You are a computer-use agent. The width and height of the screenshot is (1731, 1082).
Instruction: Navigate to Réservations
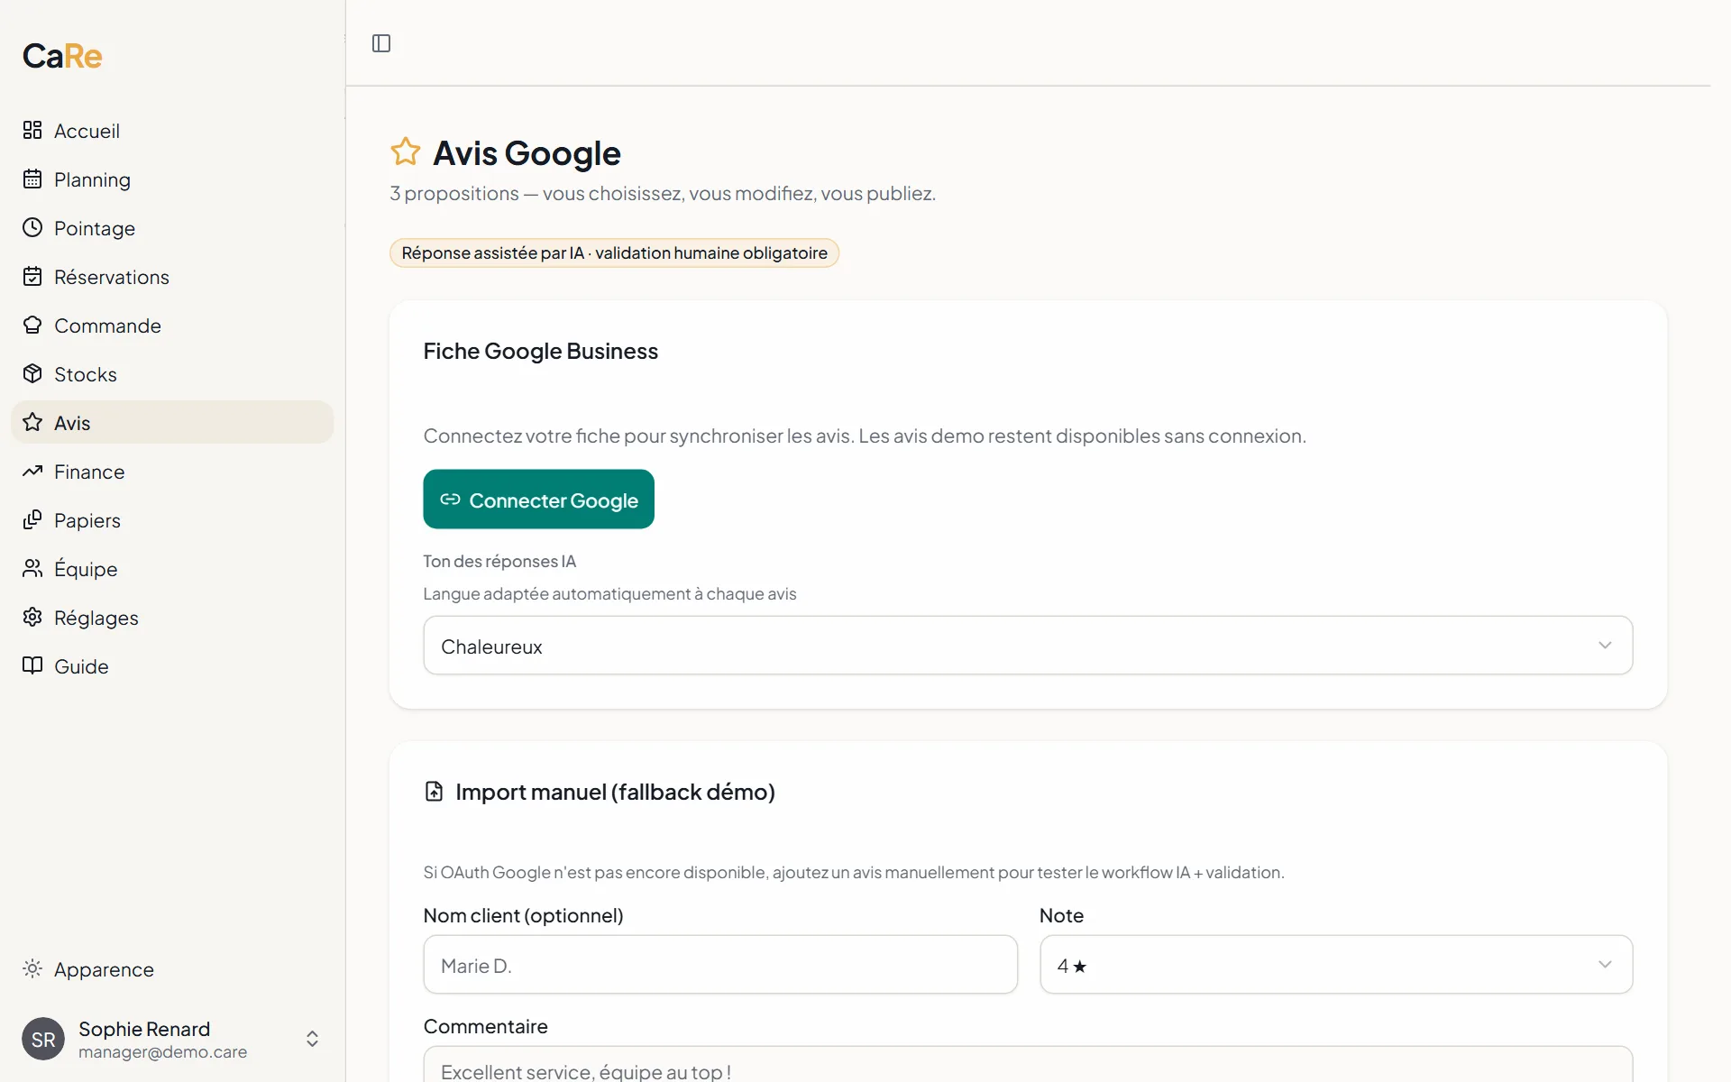172,276
